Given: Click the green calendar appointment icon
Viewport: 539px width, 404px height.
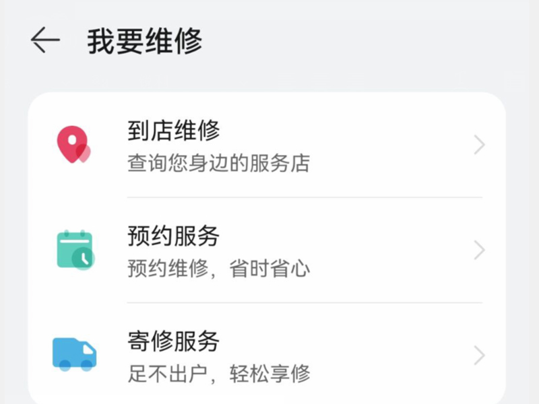Looking at the screenshot, I should click(73, 249).
